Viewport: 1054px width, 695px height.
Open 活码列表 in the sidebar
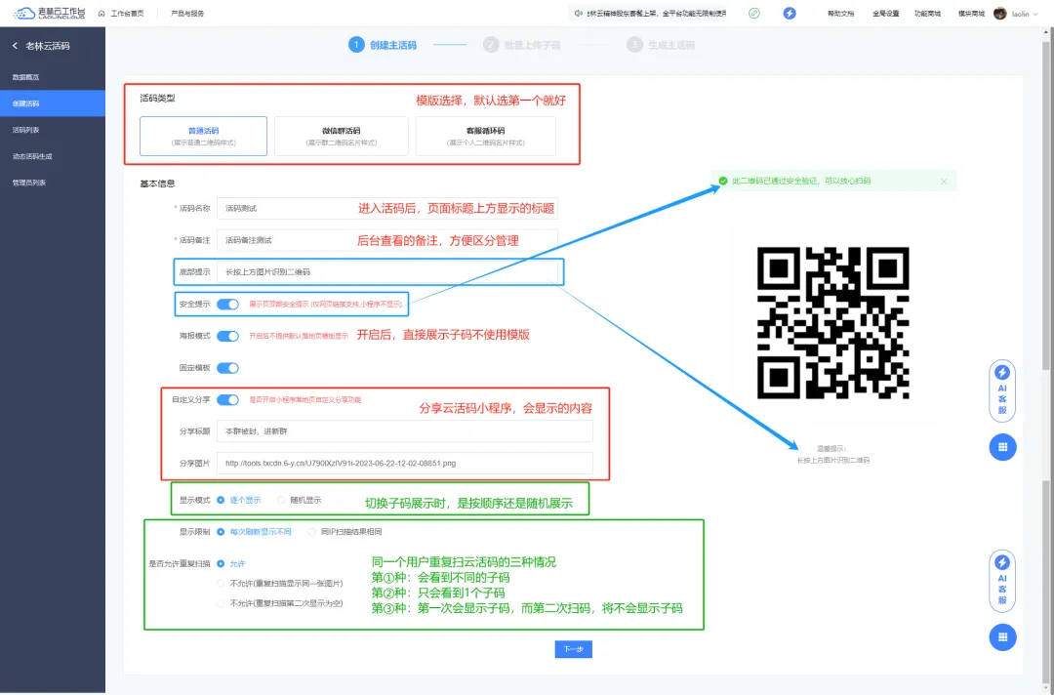(x=53, y=130)
